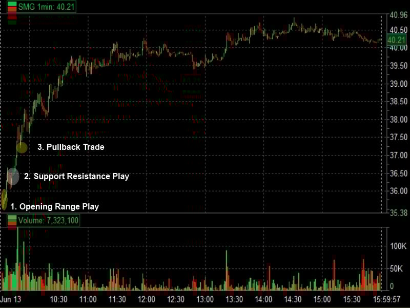Click the SMG 1min: 40.21 legend label
Image resolution: width=410 pixels, height=308 pixels.
click(x=47, y=7)
